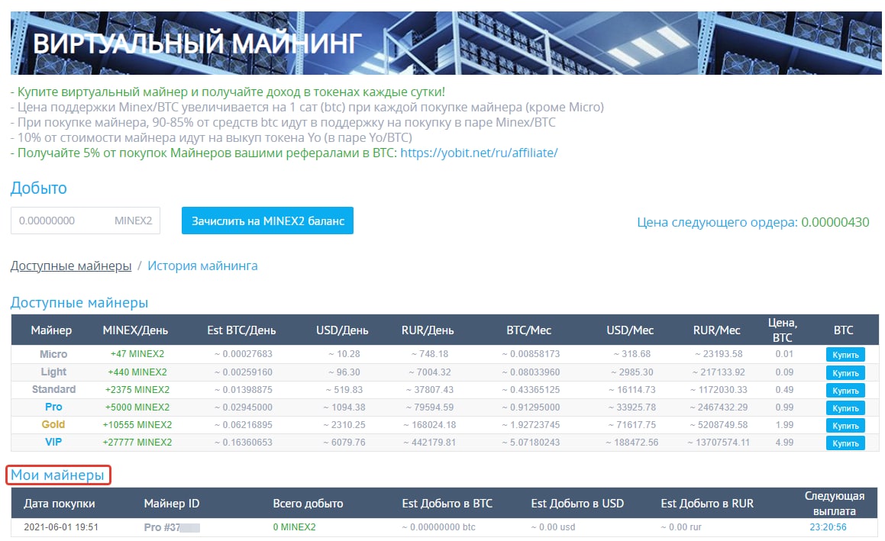Buy the Pro miner
Screen dimensions: 885x541
[845, 408]
